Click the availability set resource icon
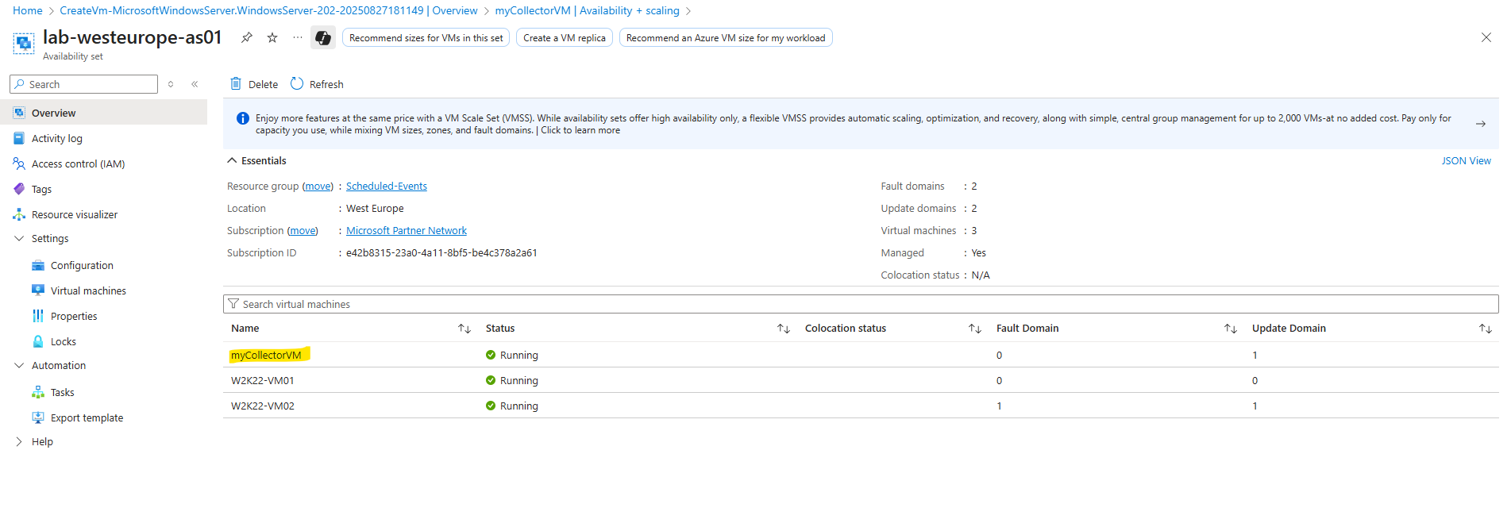 tap(24, 43)
